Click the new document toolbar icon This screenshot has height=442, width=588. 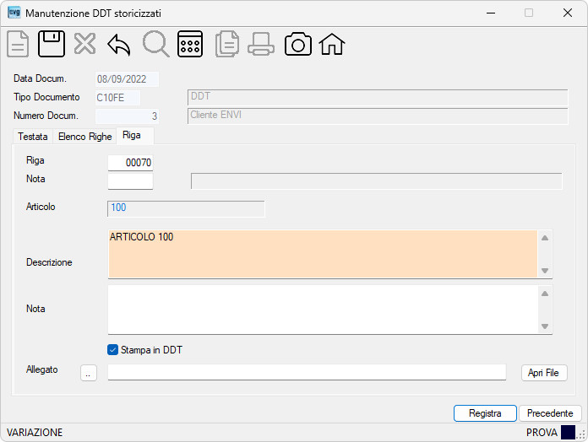(x=18, y=44)
